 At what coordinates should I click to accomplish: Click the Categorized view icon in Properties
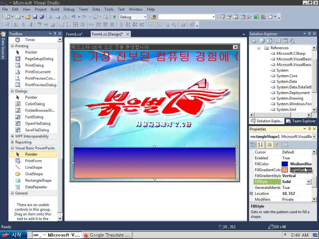pyautogui.click(x=253, y=145)
